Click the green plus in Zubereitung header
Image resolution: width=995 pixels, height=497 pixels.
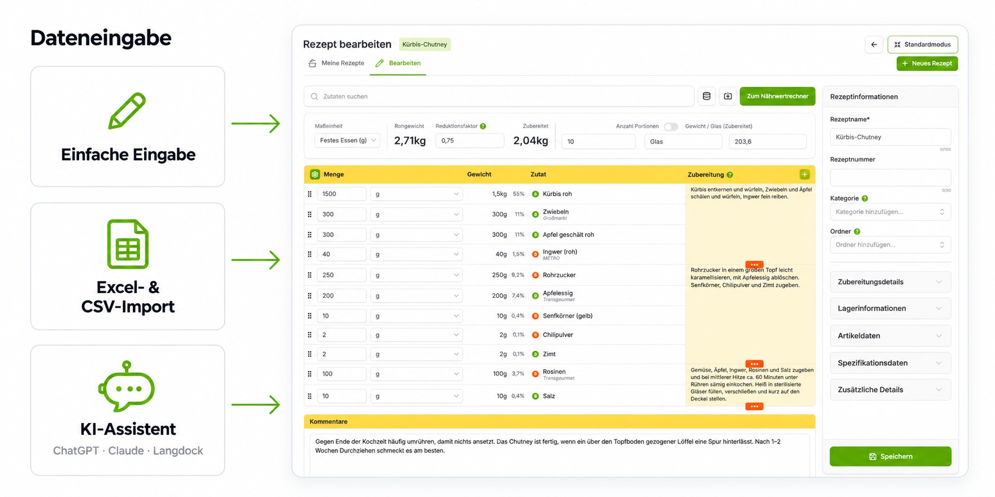pyautogui.click(x=804, y=174)
